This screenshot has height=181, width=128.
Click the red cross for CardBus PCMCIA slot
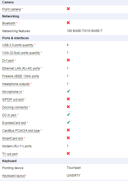click(68, 130)
